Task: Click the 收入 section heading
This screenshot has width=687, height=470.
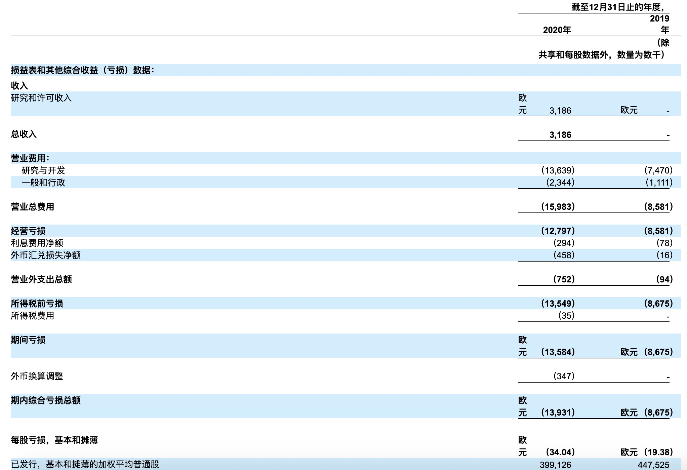Action: pos(19,85)
